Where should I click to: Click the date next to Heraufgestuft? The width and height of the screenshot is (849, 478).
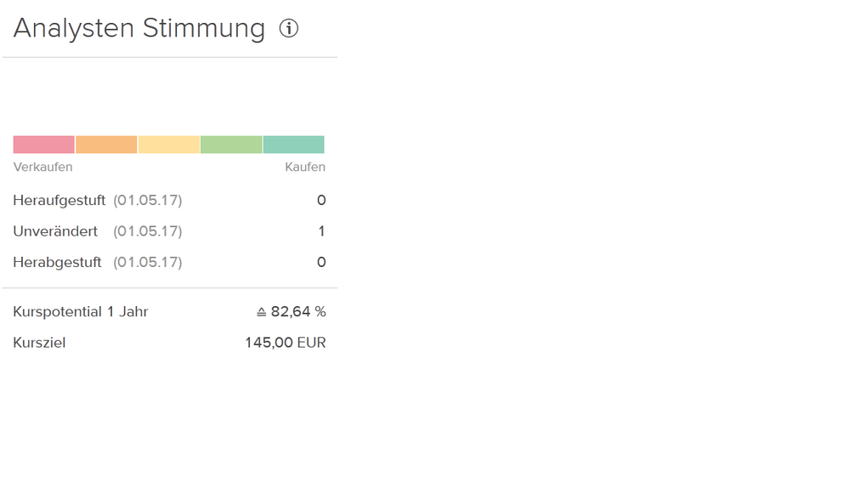pos(148,201)
